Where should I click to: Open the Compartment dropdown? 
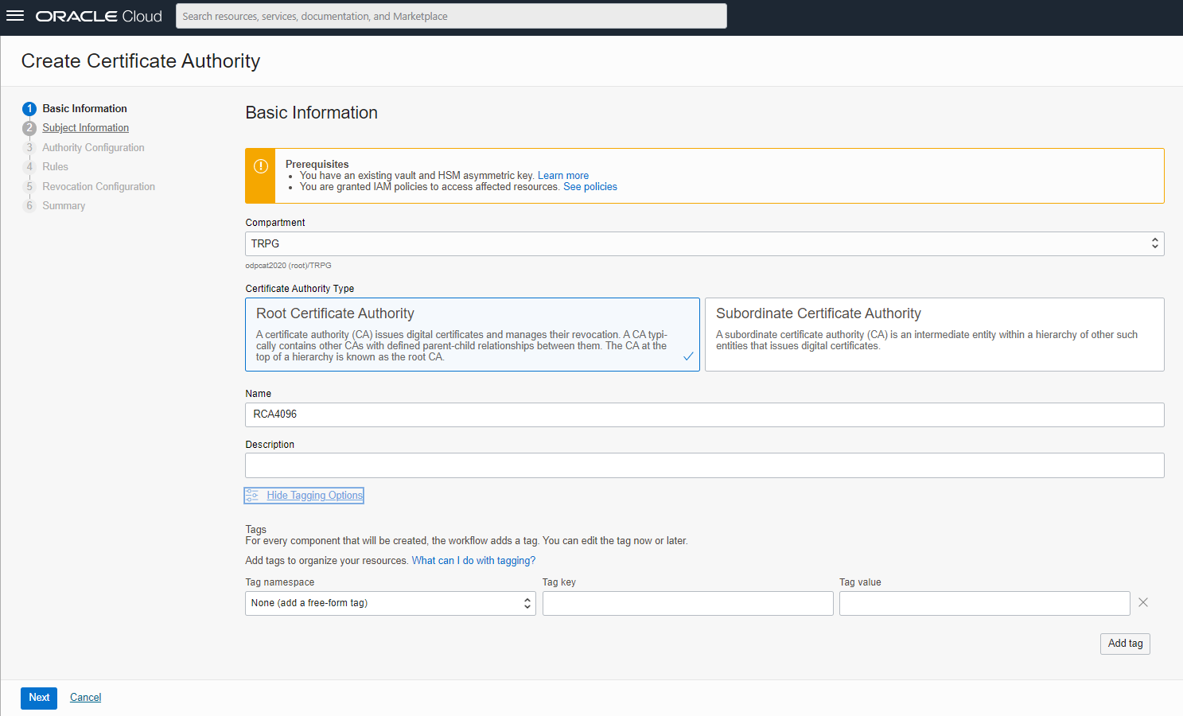[705, 243]
